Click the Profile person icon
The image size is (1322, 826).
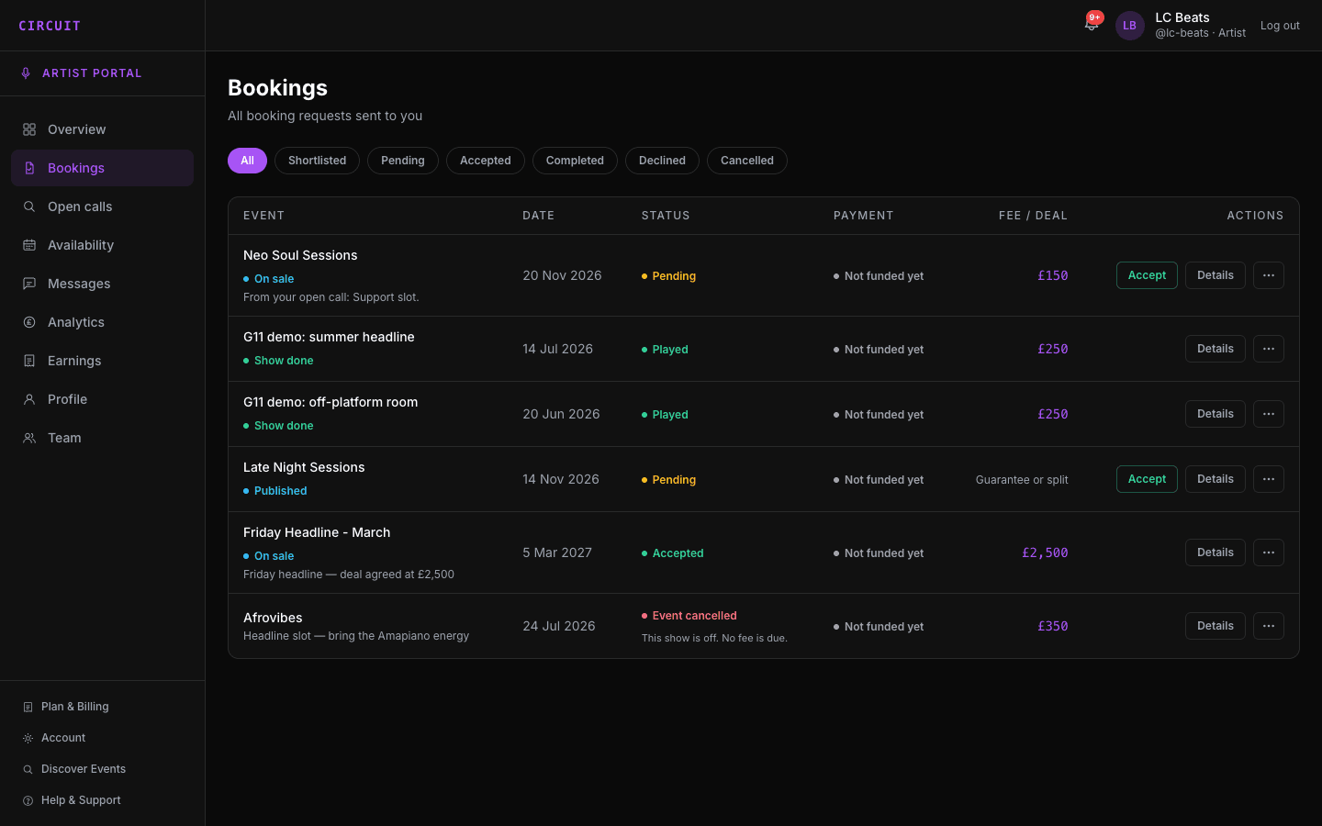tap(29, 399)
